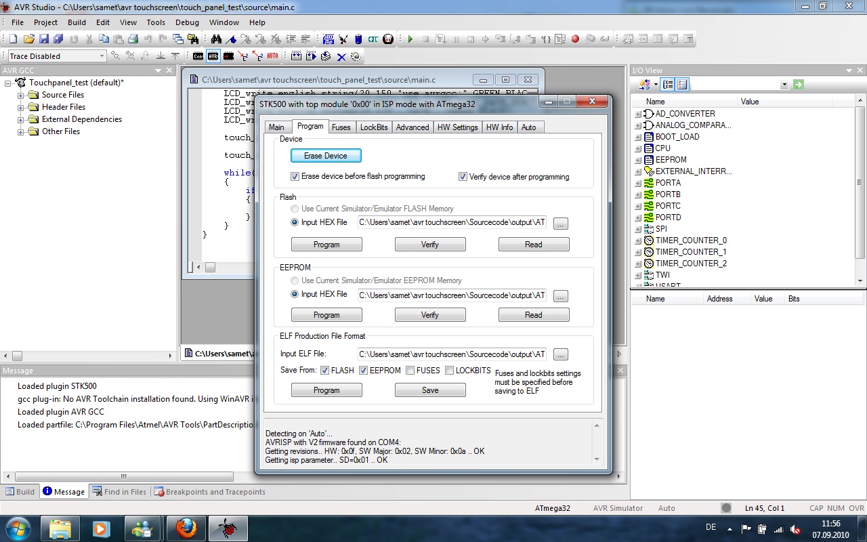This screenshot has height=542, width=867.
Task: Browse for the Flash HEX file
Action: click(560, 224)
